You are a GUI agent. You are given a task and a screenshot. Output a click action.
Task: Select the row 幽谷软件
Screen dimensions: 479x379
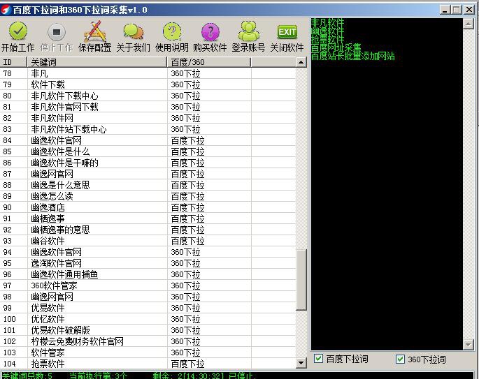pyautogui.click(x=148, y=241)
